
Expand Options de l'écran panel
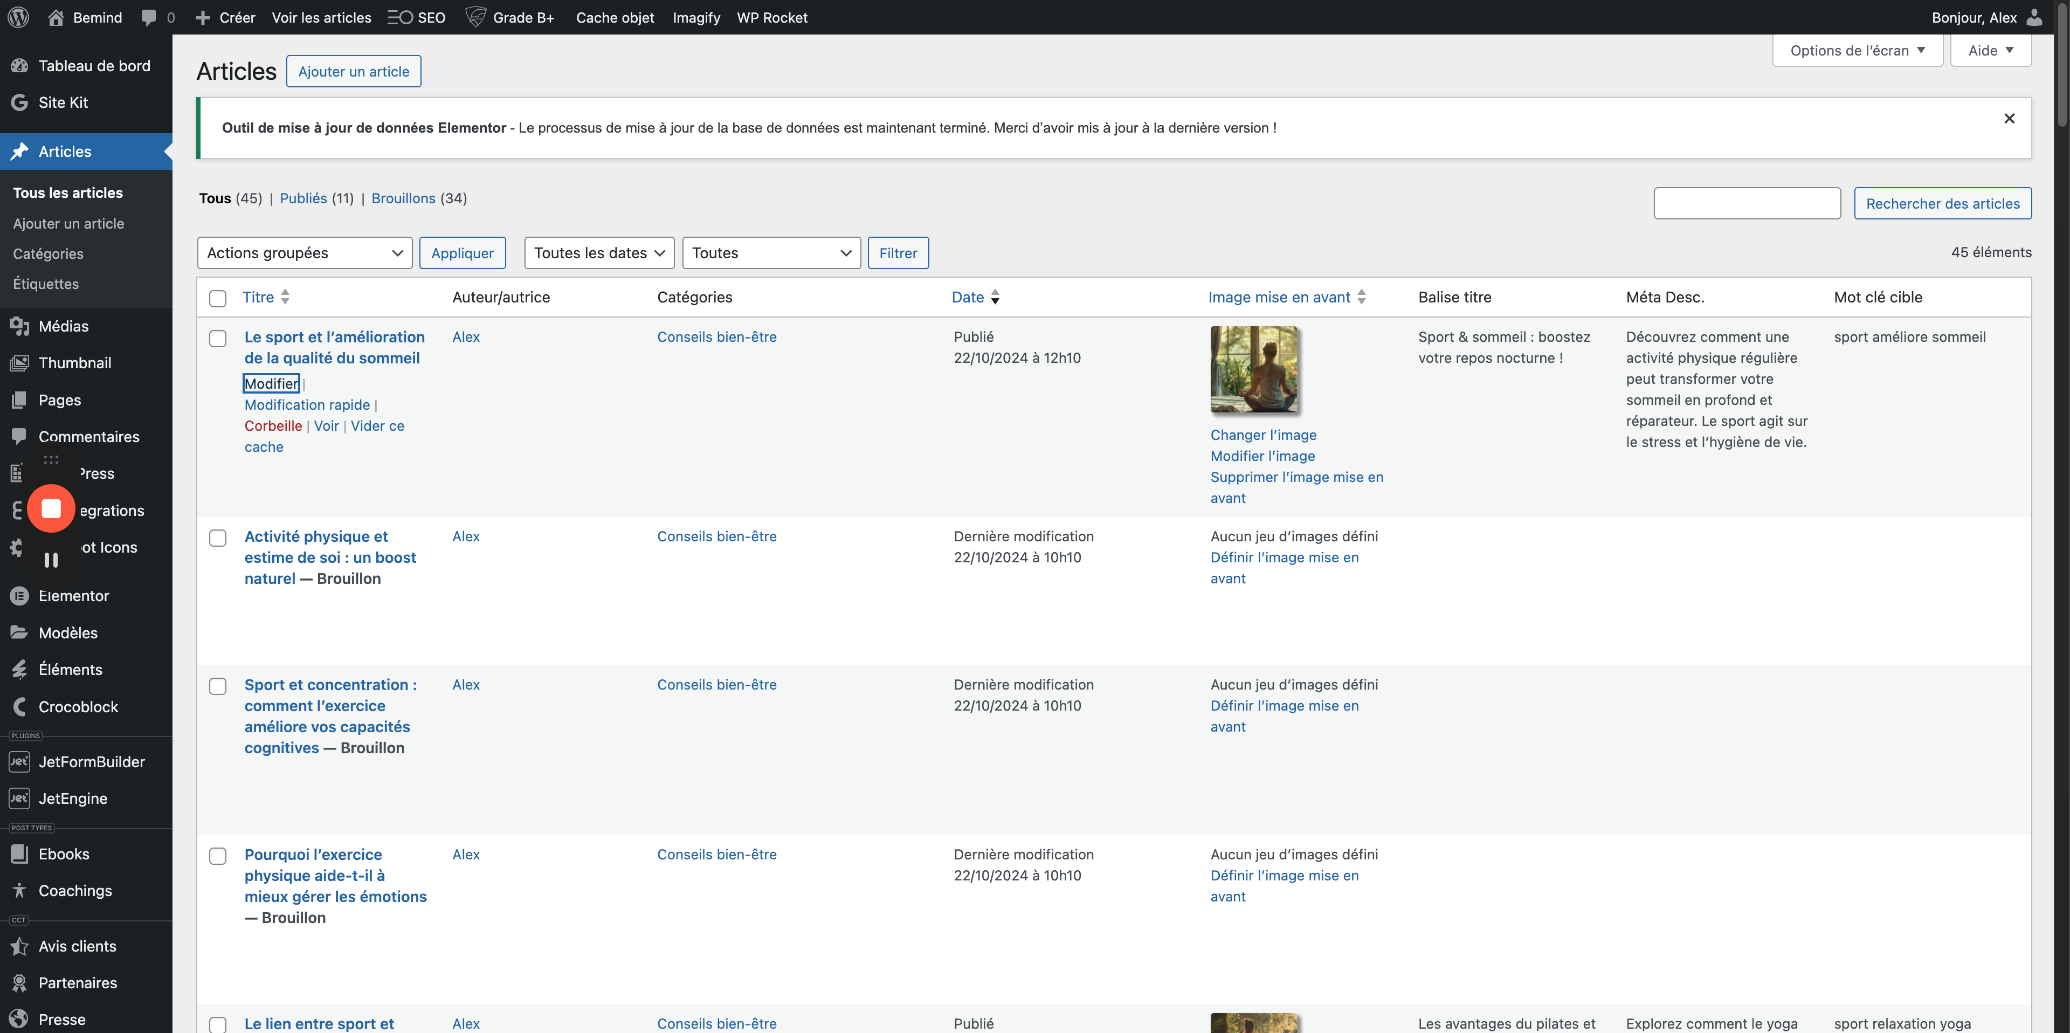click(x=1858, y=51)
